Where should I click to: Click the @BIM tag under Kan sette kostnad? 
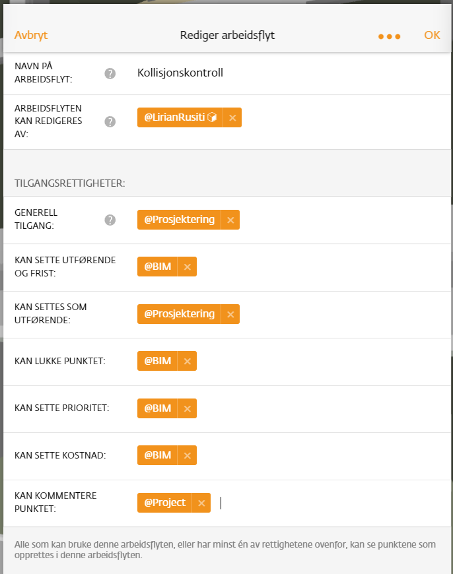click(157, 455)
